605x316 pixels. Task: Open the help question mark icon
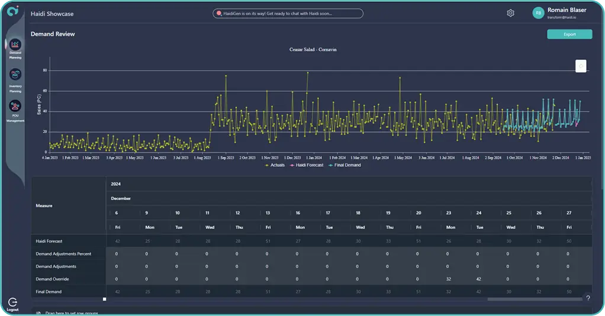(588, 298)
